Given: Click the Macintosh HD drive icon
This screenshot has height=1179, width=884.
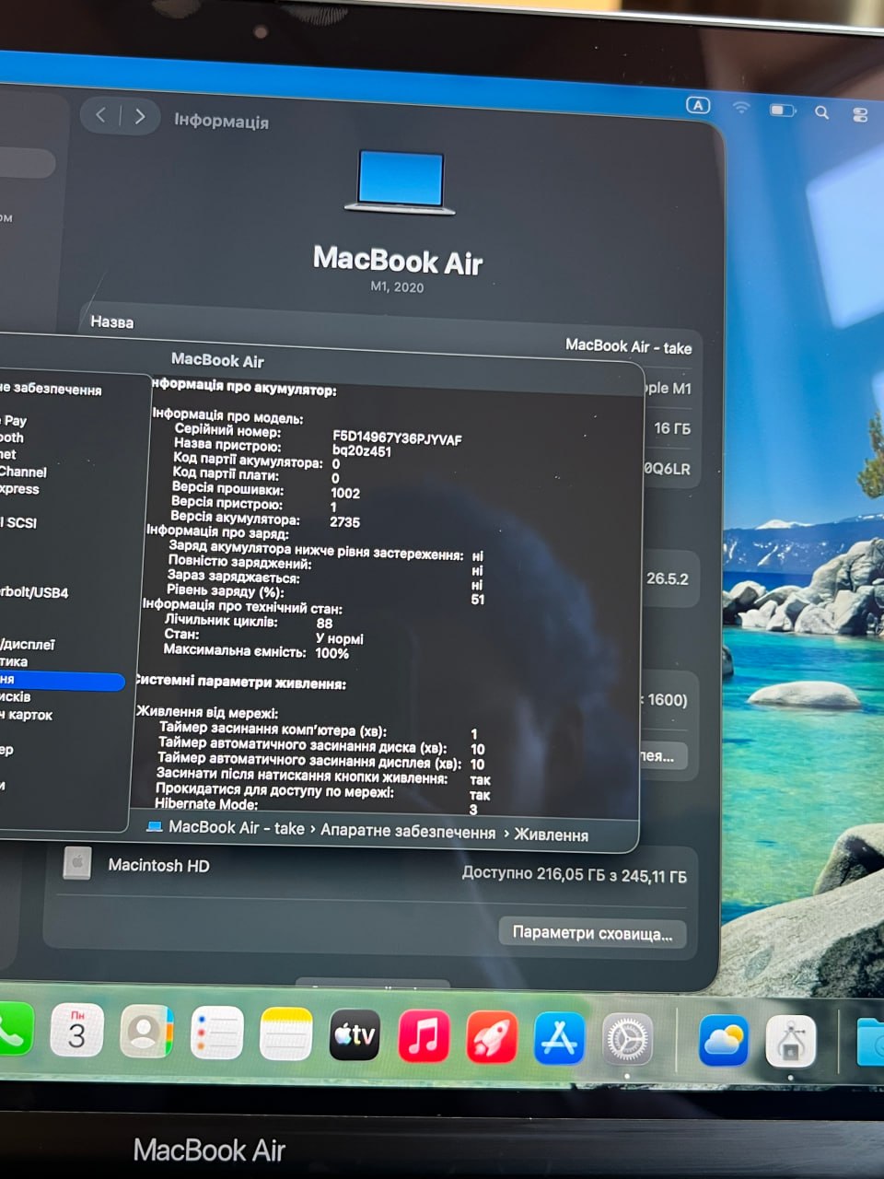Looking at the screenshot, I should [x=77, y=863].
